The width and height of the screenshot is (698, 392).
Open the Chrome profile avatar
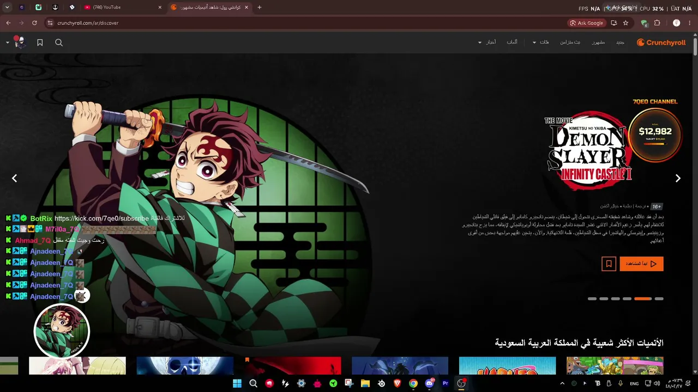tap(676, 23)
